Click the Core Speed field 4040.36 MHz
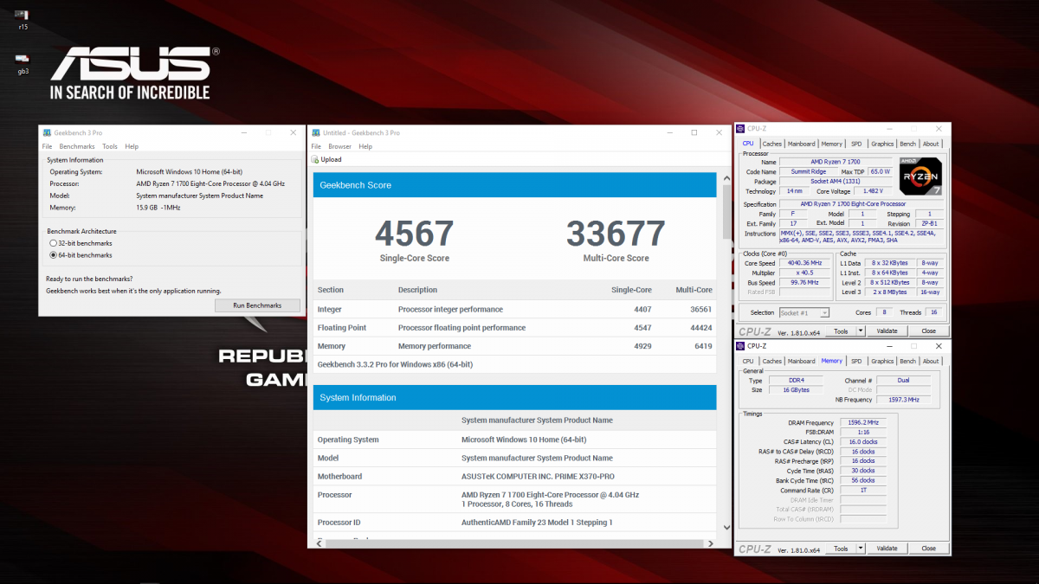 coord(803,263)
